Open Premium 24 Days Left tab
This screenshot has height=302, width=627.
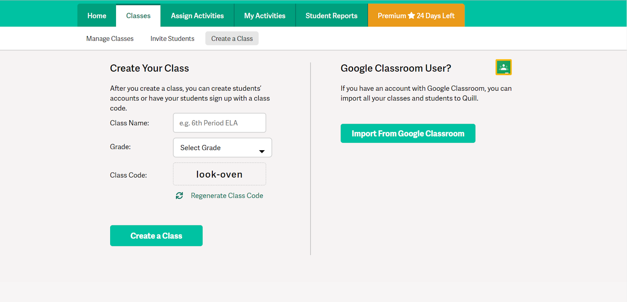(416, 16)
